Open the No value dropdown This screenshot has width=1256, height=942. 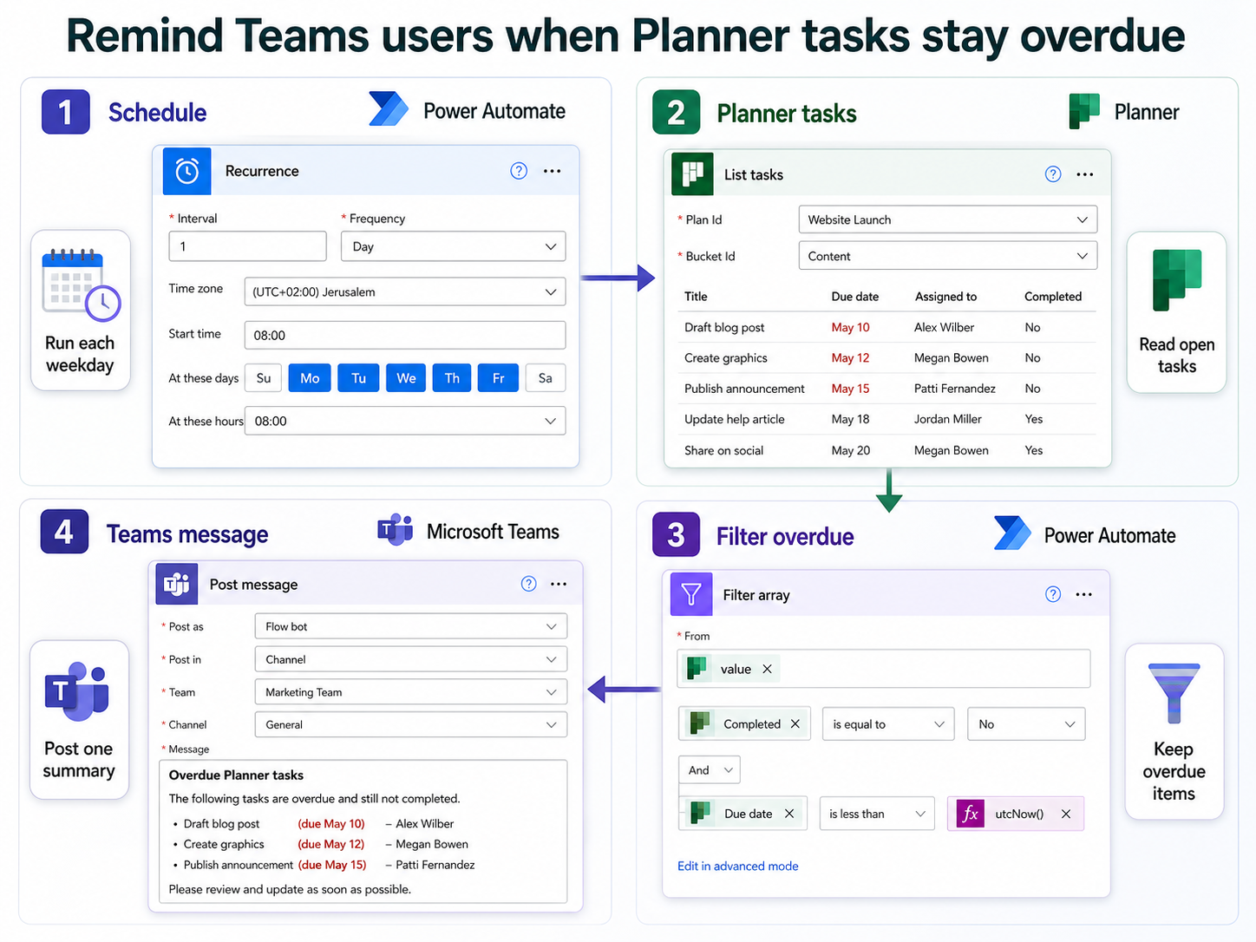click(1026, 723)
